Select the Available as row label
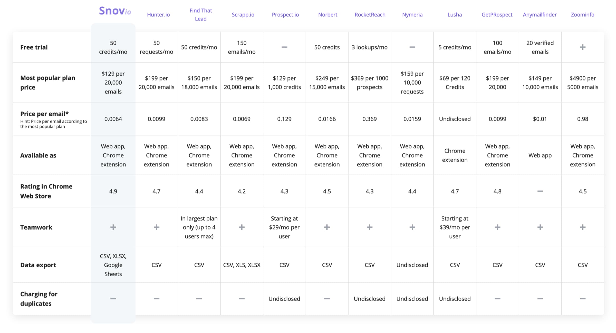616x333 pixels. click(x=38, y=155)
